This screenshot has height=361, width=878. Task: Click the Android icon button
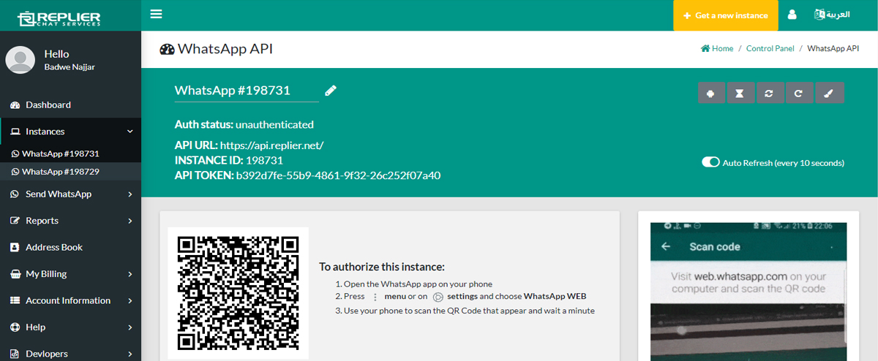[x=711, y=93]
